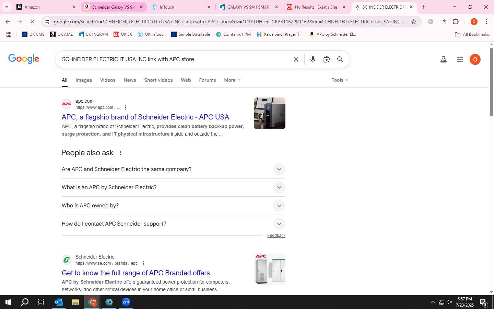Open Search Labs flask icon
Screen dimensions: 494x309
click(x=443, y=59)
